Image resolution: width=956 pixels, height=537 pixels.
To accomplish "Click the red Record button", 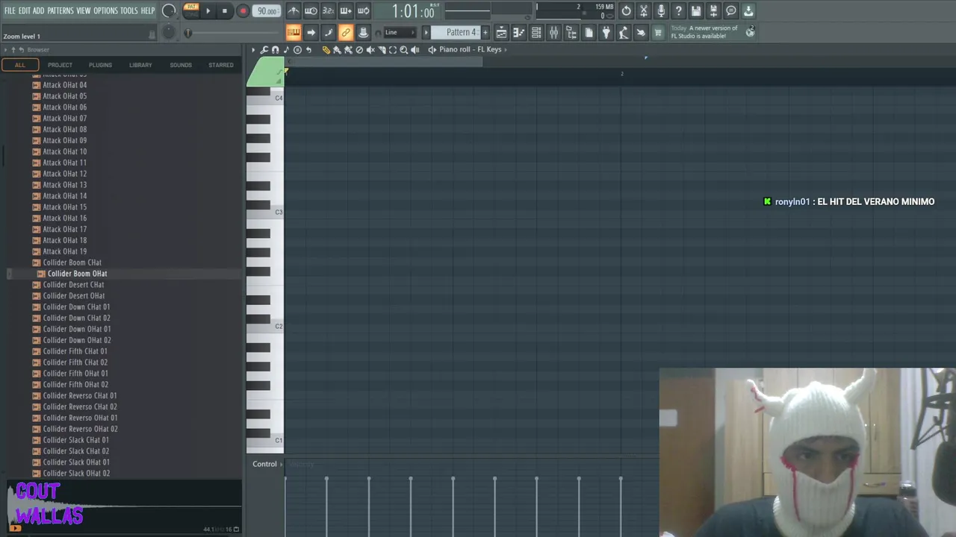I will click(243, 11).
